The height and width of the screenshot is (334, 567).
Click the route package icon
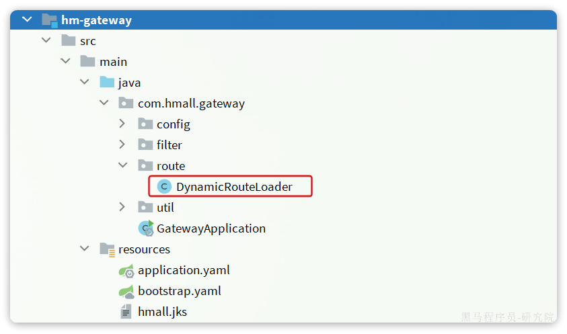(145, 166)
